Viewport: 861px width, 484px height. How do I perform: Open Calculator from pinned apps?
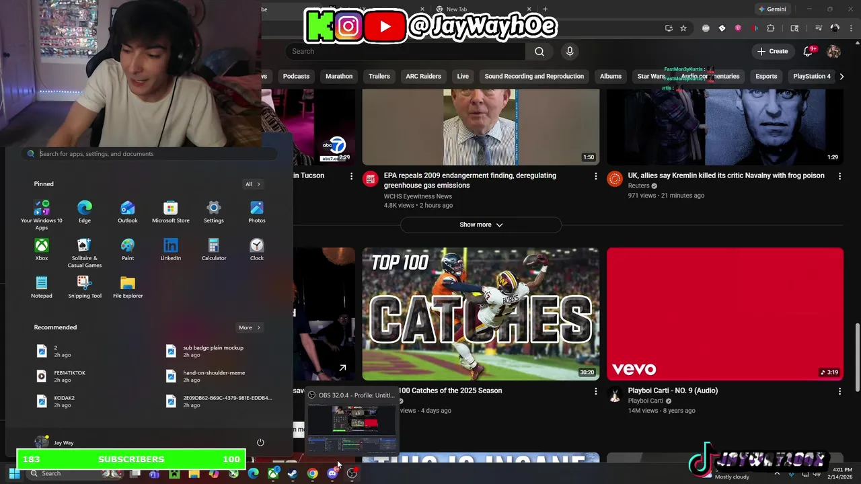click(x=214, y=249)
